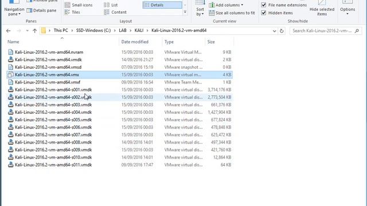Image resolution: width=367 pixels, height=206 pixels.
Task: Select the .vmx virtual machine icon
Action: click(10, 75)
